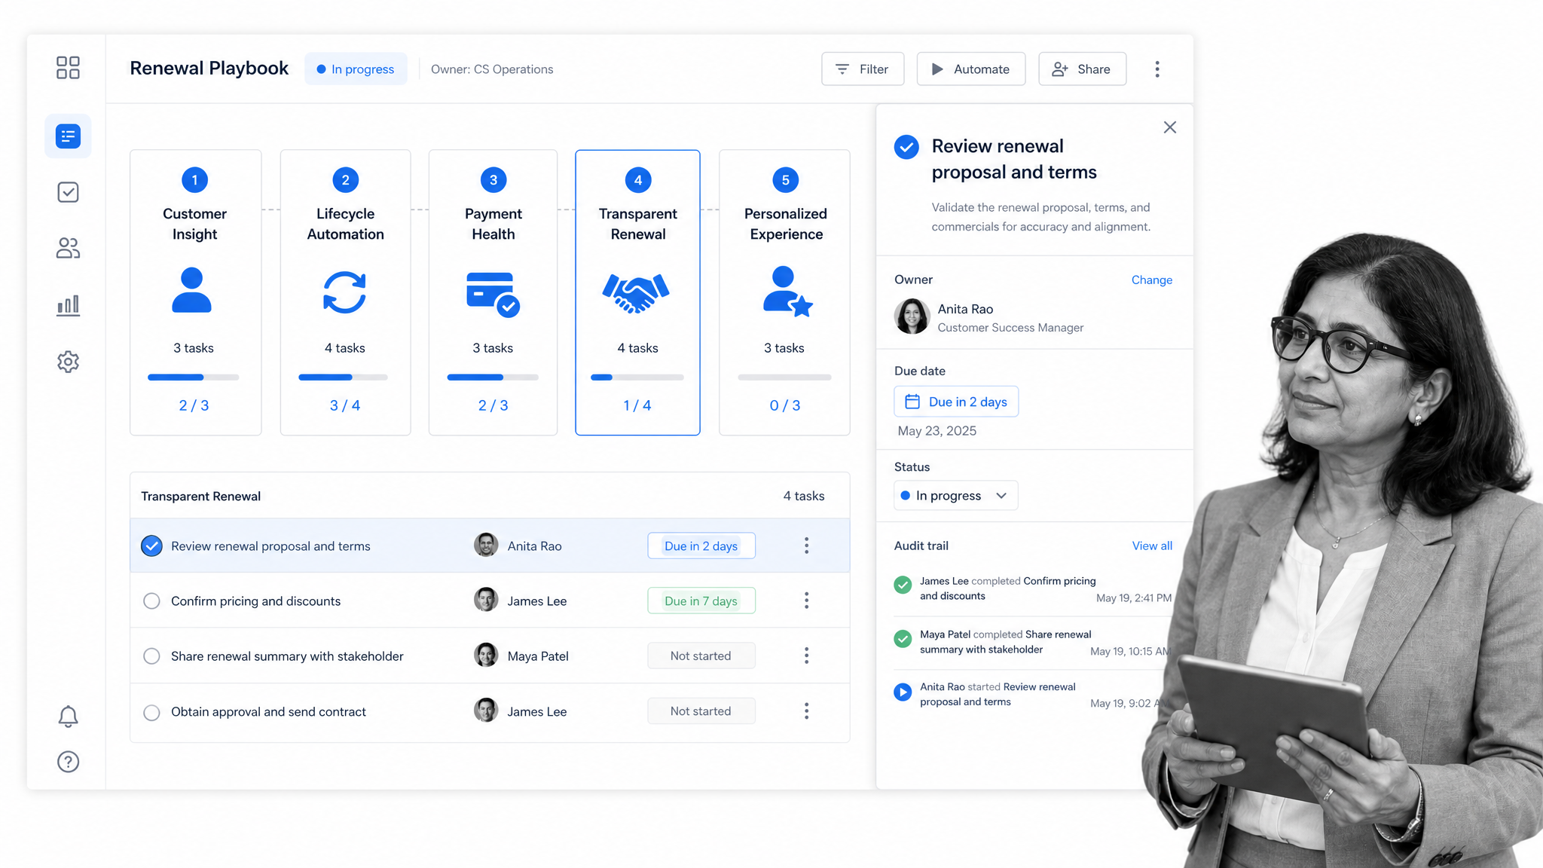The width and height of the screenshot is (1543, 868).
Task: Click the step 3 number badge
Action: [493, 180]
